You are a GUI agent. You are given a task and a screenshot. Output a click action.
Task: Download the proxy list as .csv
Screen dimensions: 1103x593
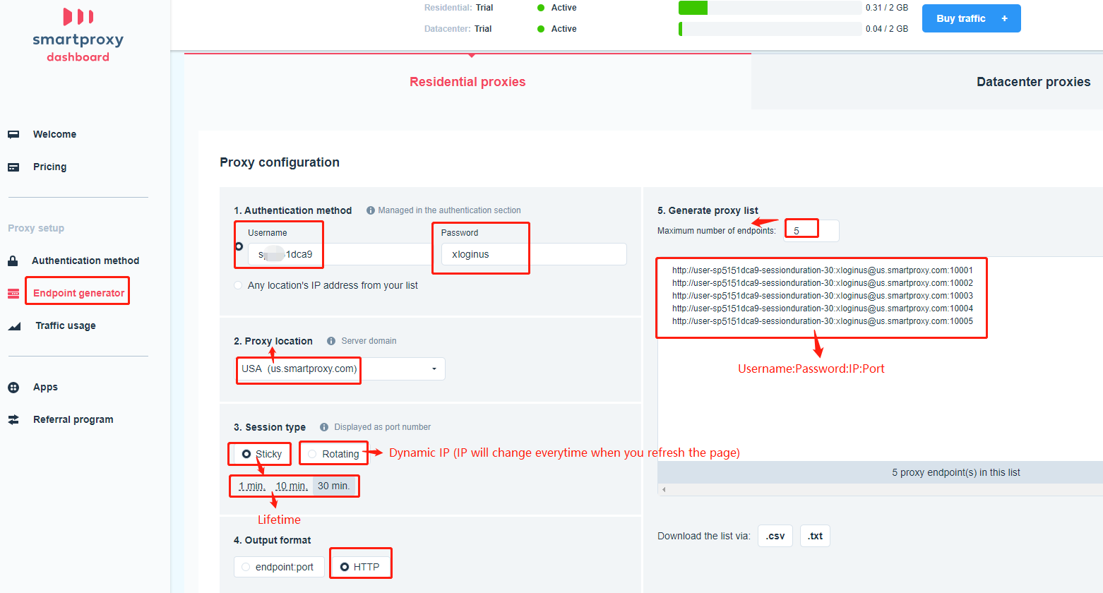point(775,536)
